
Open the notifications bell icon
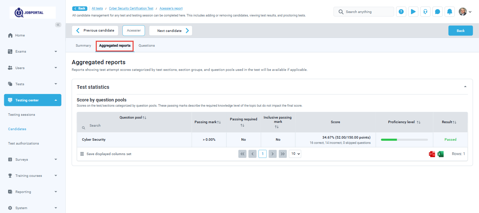(x=450, y=12)
